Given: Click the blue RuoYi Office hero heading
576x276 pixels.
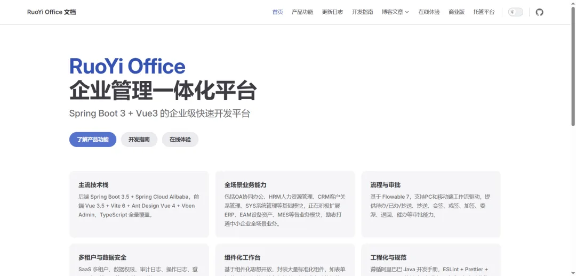Looking at the screenshot, I should [127, 67].
